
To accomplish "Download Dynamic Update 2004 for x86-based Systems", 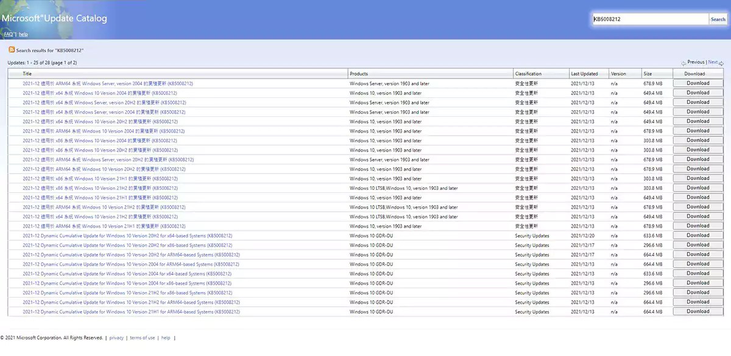I will pyautogui.click(x=698, y=283).
